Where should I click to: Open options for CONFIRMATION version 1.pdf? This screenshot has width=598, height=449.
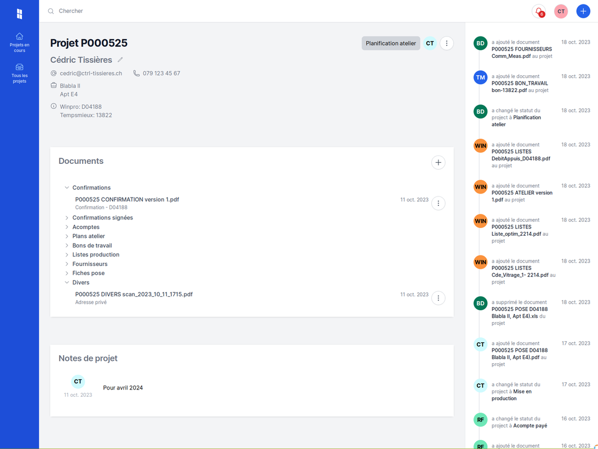tap(438, 203)
